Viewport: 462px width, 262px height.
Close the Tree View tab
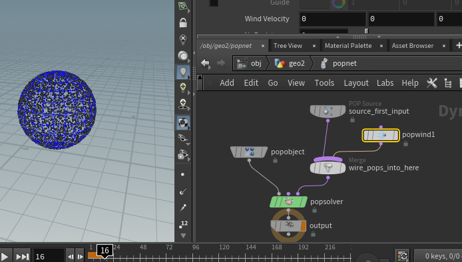coord(314,46)
